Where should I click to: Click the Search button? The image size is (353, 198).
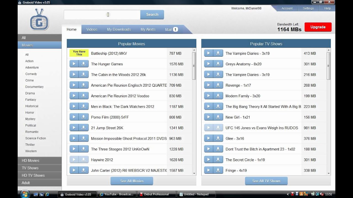click(x=152, y=15)
